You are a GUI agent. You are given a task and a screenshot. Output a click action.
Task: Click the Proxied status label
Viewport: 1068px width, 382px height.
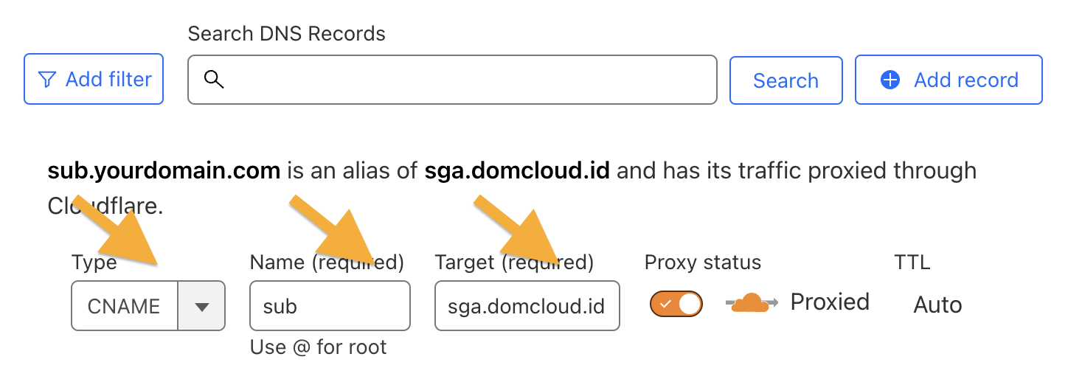(x=830, y=302)
